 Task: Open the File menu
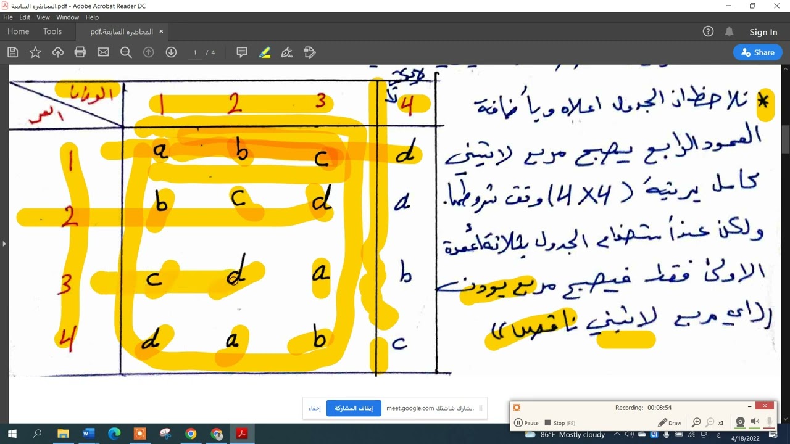pyautogui.click(x=8, y=17)
